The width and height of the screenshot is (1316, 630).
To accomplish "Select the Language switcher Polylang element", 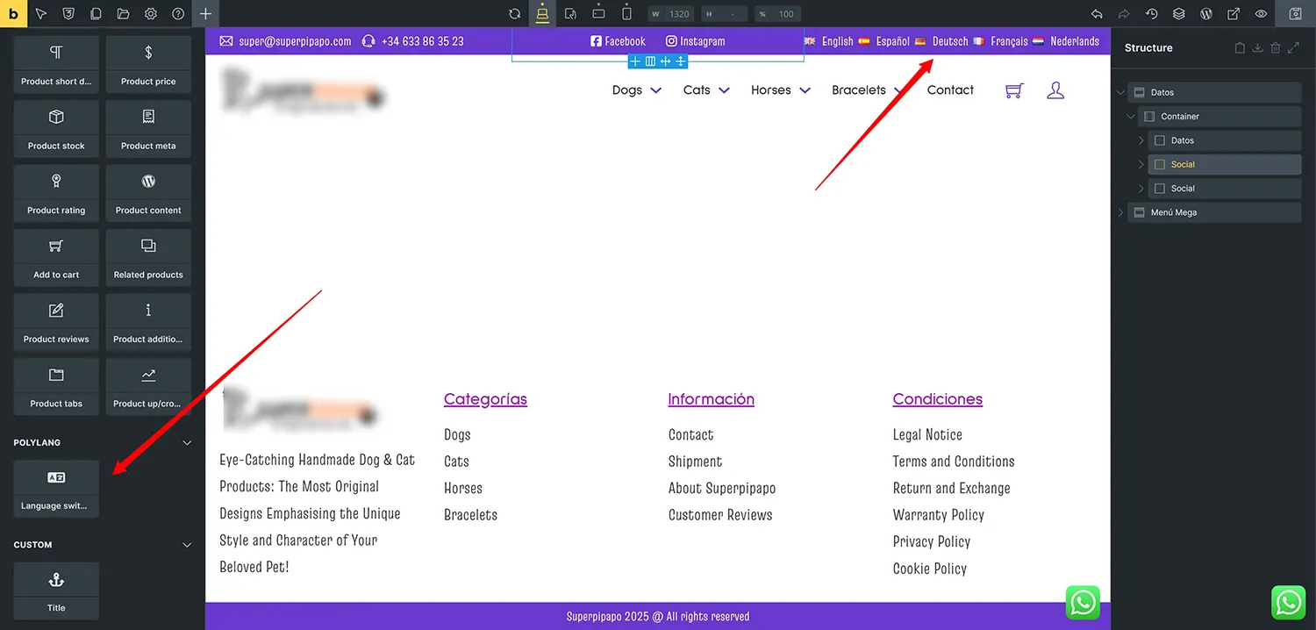I will [x=55, y=488].
